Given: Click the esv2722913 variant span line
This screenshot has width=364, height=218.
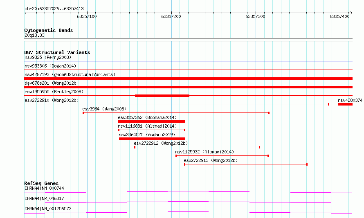Looking at the screenshot, I should coord(246,164).
